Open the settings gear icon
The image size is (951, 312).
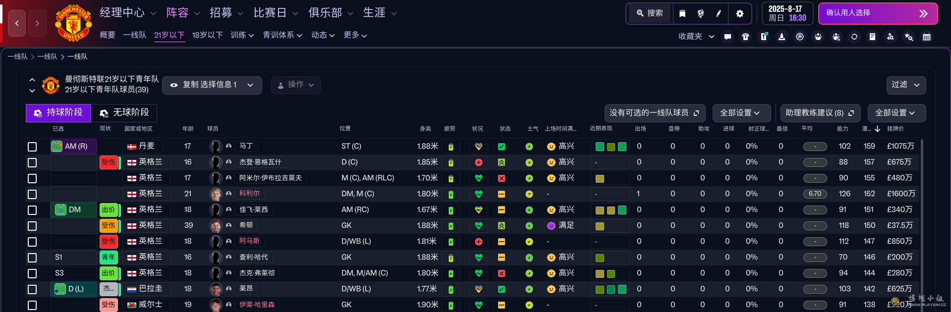pos(740,13)
